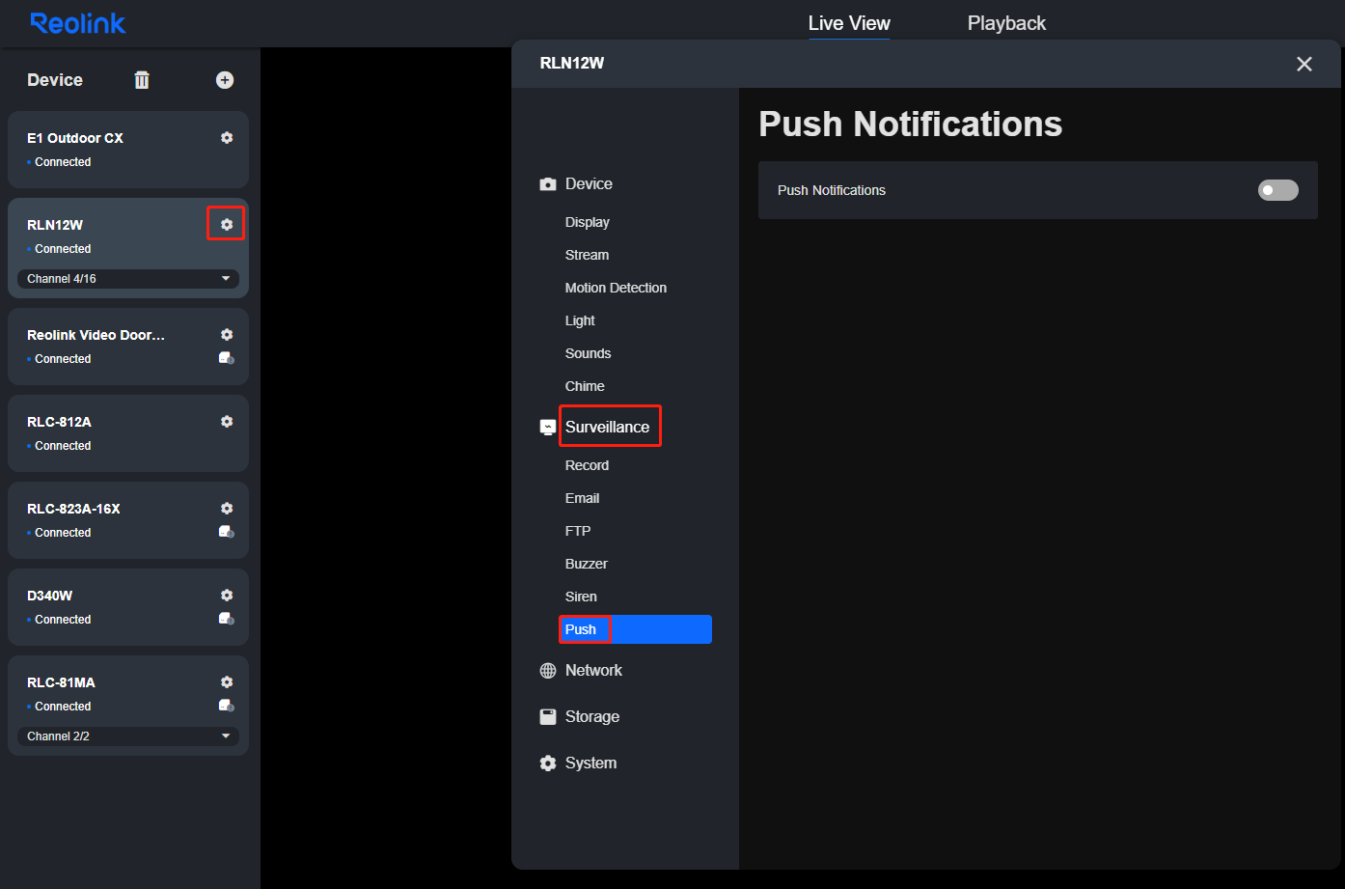Screen dimensions: 1345x889
Task: Click the disk icon next to Storage
Action: tap(548, 717)
